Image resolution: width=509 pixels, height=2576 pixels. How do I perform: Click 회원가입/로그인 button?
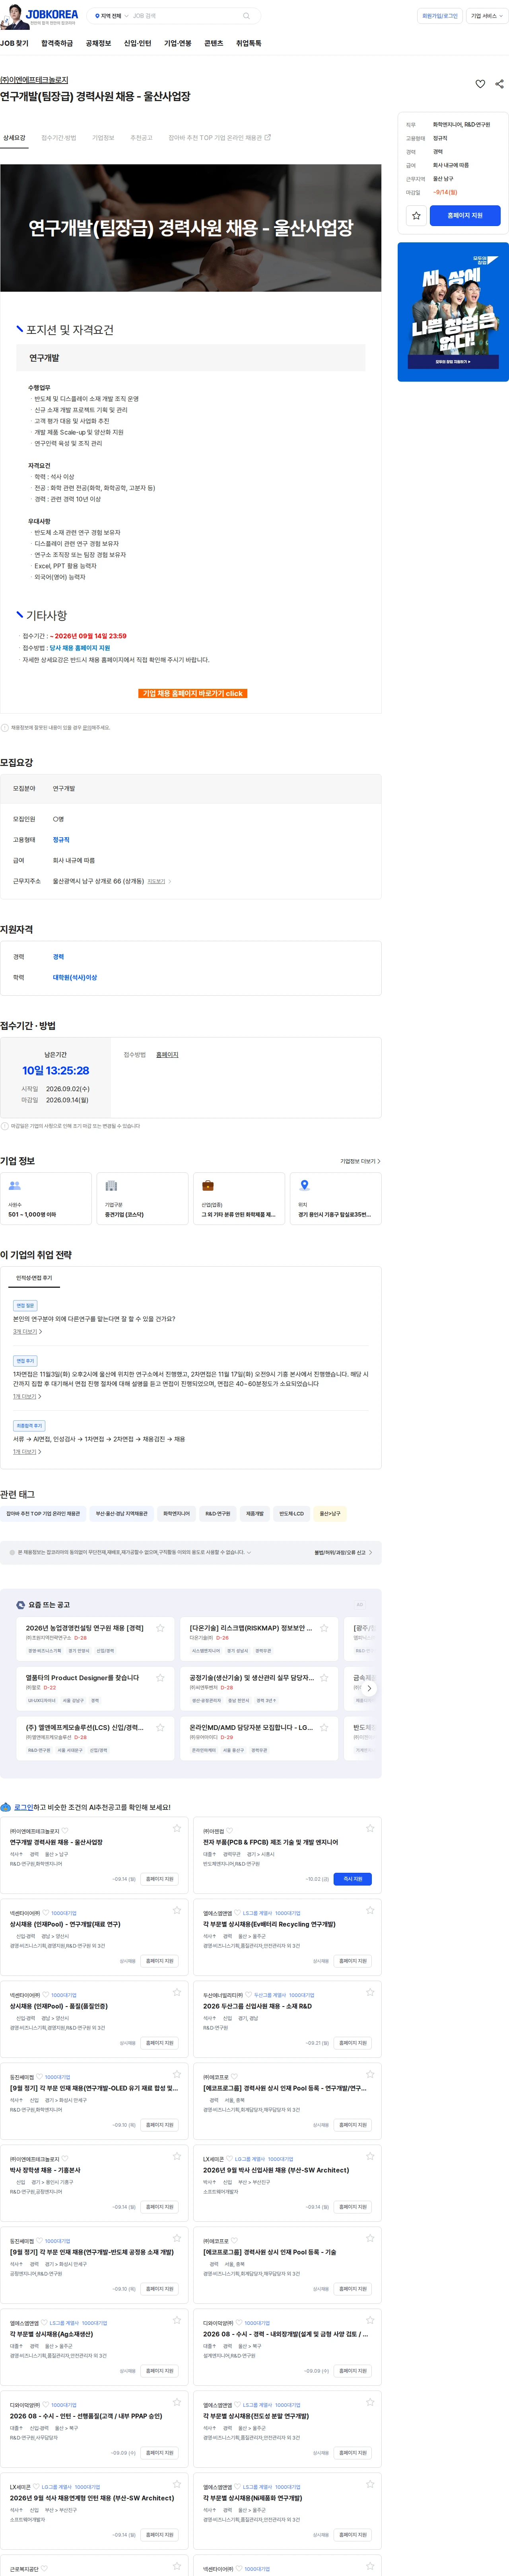click(440, 16)
